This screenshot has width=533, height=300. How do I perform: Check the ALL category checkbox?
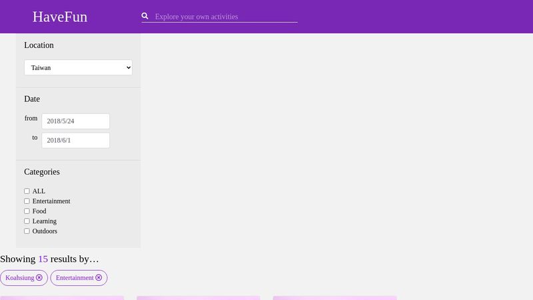pyautogui.click(x=27, y=191)
